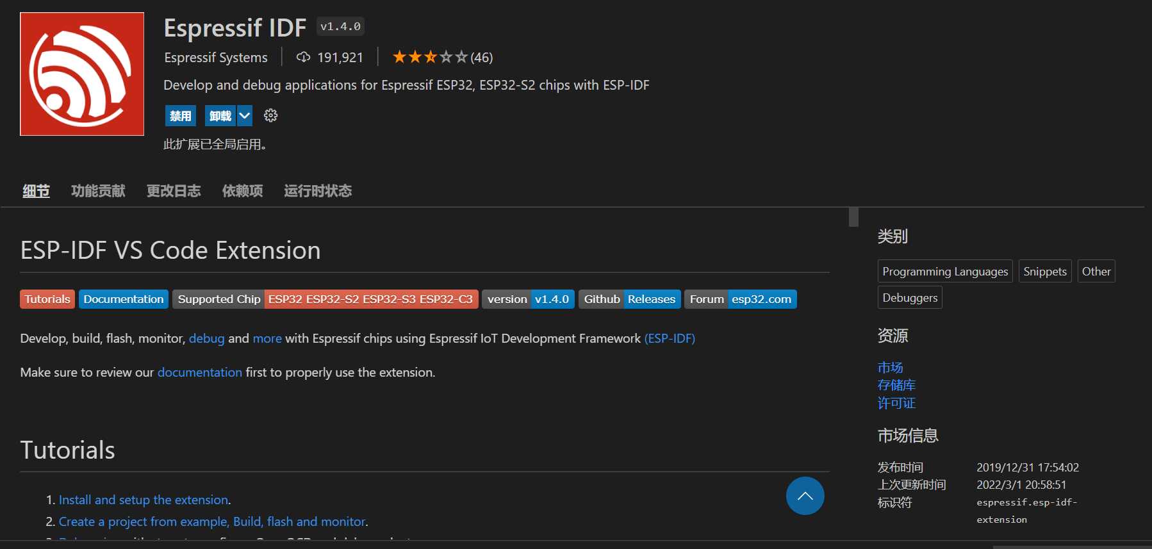Open the 存储库 repository resource link
Viewport: 1152px width, 549px height.
896,385
